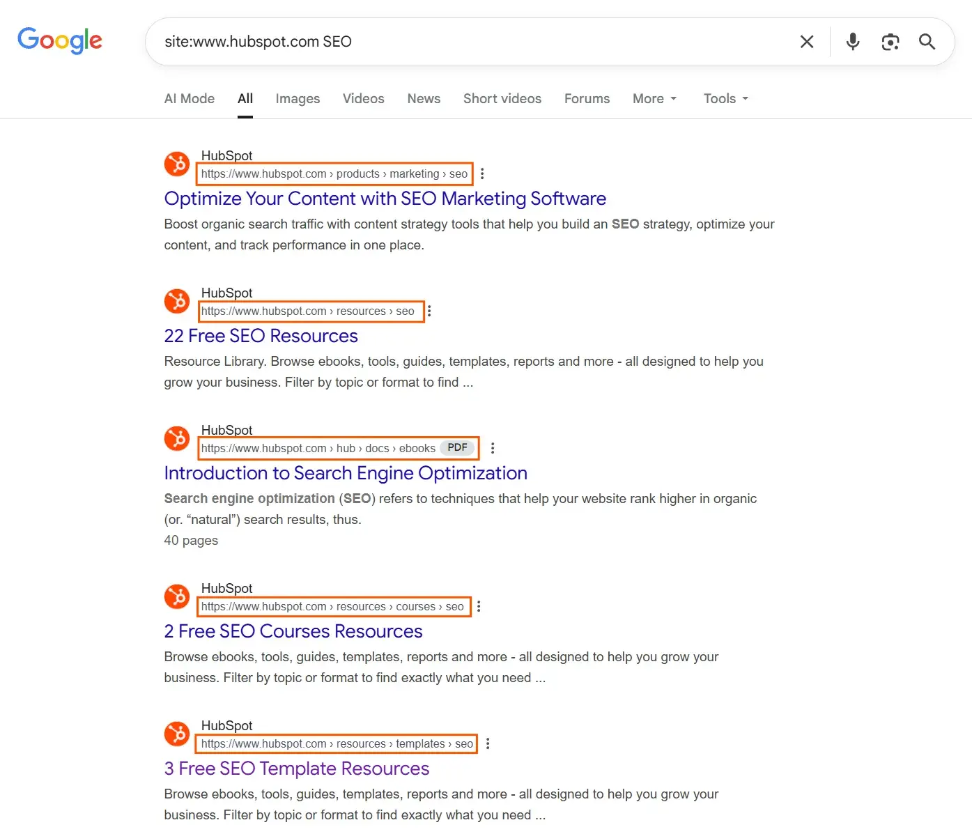972x834 pixels.
Task: Switch to AI Mode
Action: tap(189, 98)
